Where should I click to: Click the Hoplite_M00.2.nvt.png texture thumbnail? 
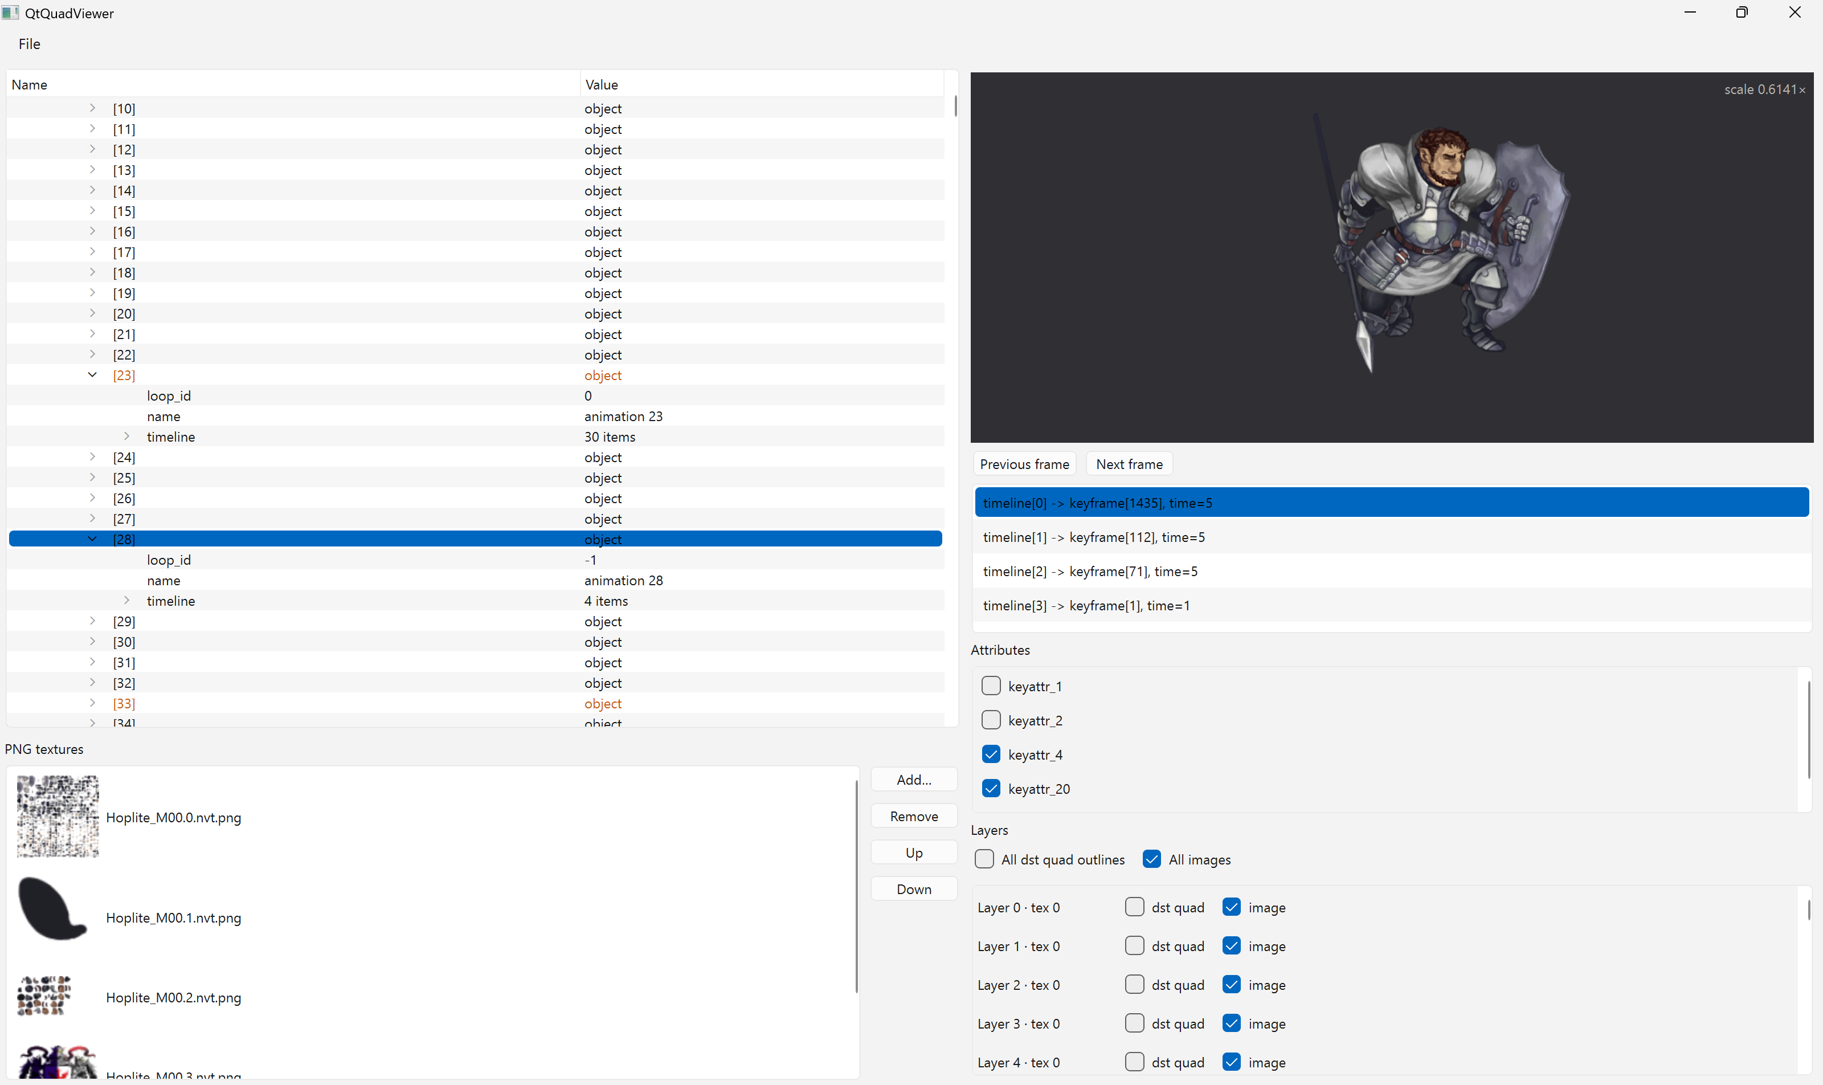coord(44,996)
